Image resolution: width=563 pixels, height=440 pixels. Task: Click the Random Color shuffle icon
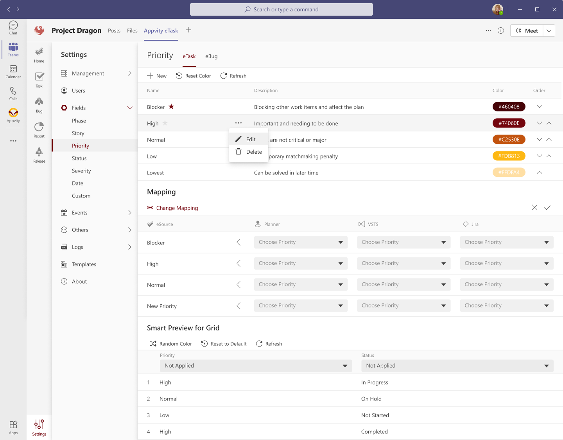coord(153,344)
